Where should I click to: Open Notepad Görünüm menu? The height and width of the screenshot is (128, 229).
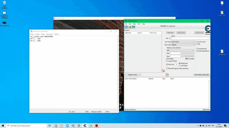pos(49,34)
